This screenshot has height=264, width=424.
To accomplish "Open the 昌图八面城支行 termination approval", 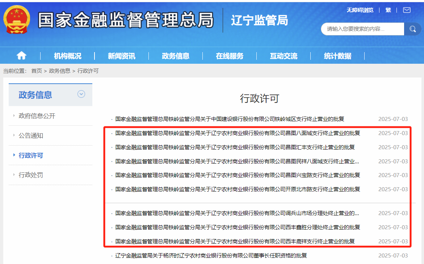I will tap(238, 133).
